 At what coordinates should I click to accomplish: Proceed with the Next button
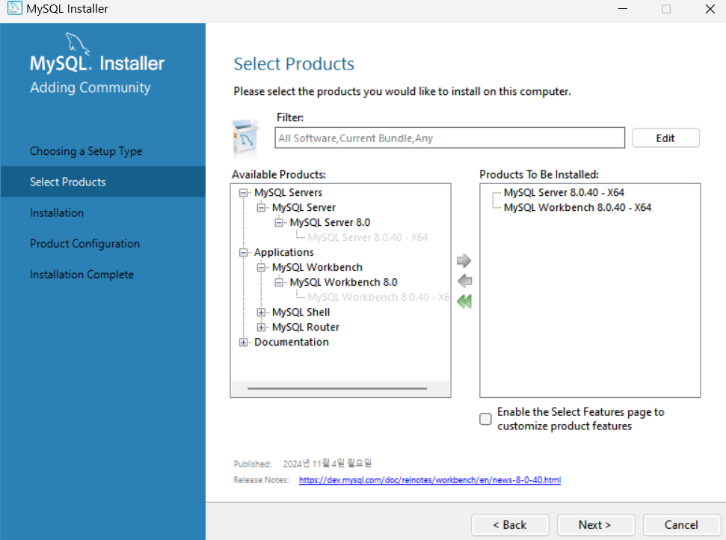tap(595, 525)
